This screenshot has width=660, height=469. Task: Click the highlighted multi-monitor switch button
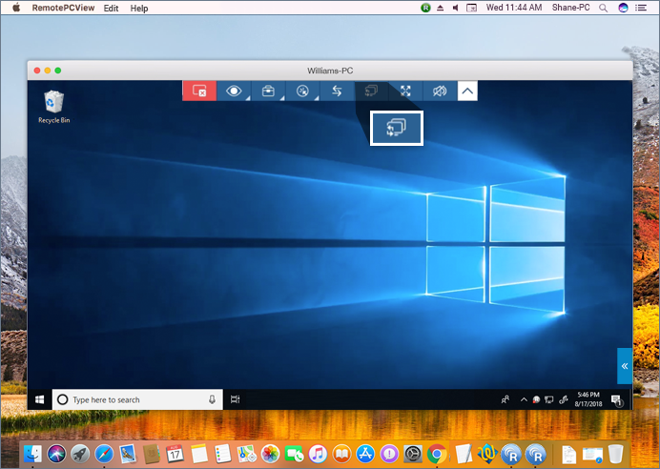coord(396,128)
